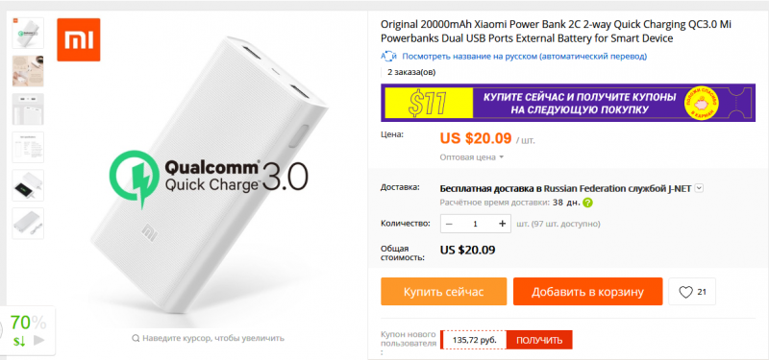Click the Добавить в корзину button
Screen dimensions: 769x360
[587, 292]
